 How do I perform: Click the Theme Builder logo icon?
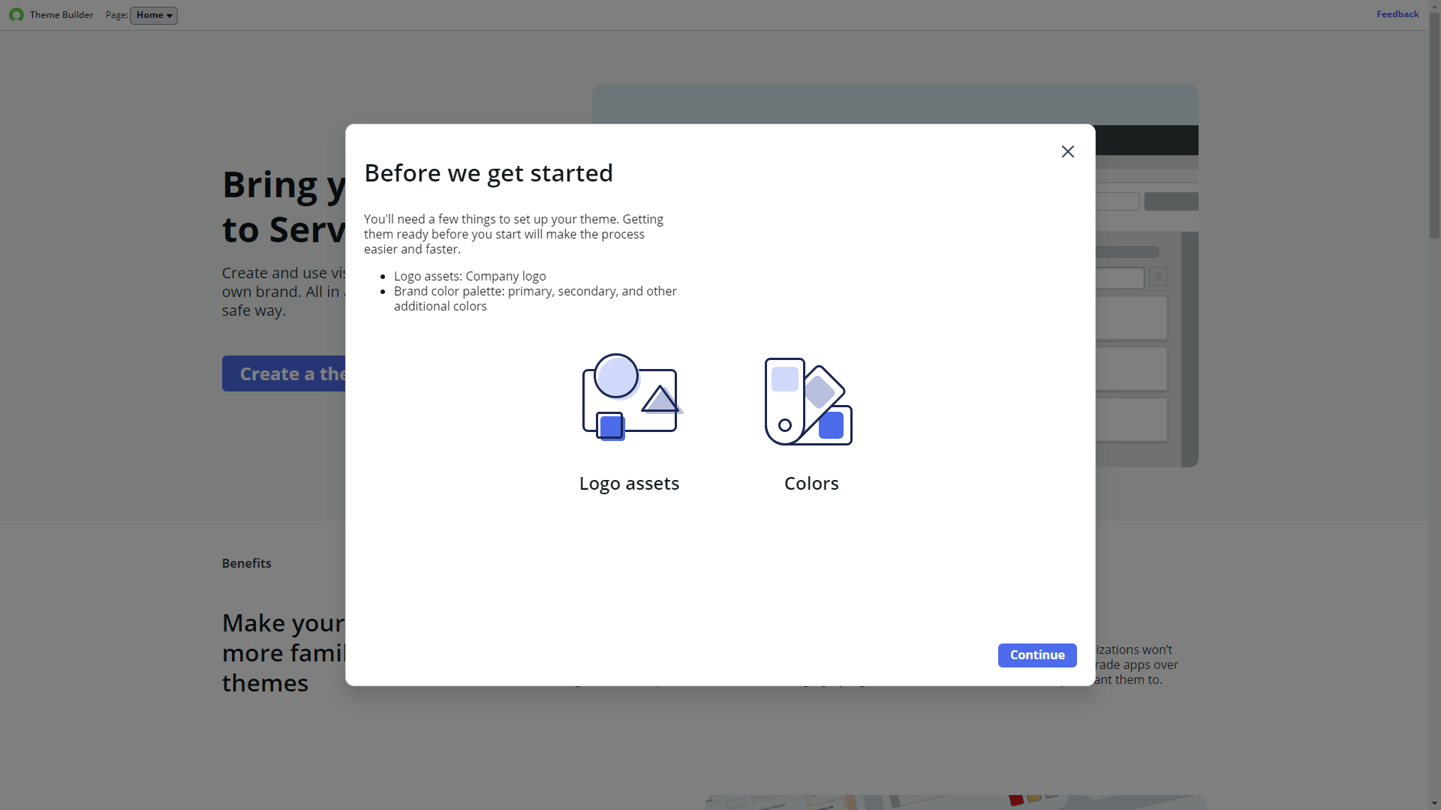click(x=16, y=15)
